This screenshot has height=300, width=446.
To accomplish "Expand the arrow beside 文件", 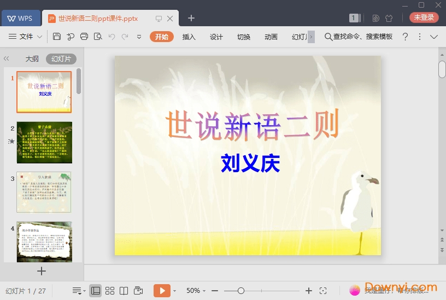I will pyautogui.click(x=39, y=37).
